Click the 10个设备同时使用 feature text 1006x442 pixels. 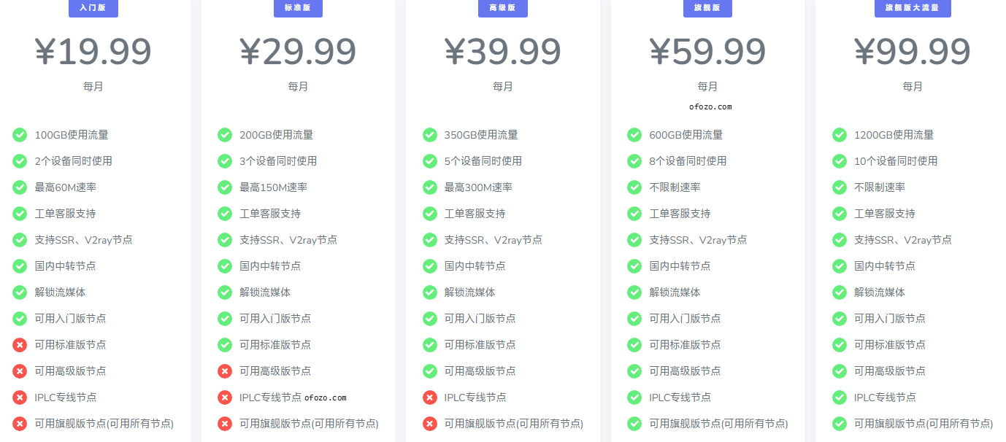895,161
